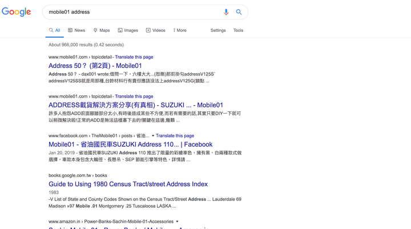
Task: Switch to the Maps tab
Action: tap(102, 30)
